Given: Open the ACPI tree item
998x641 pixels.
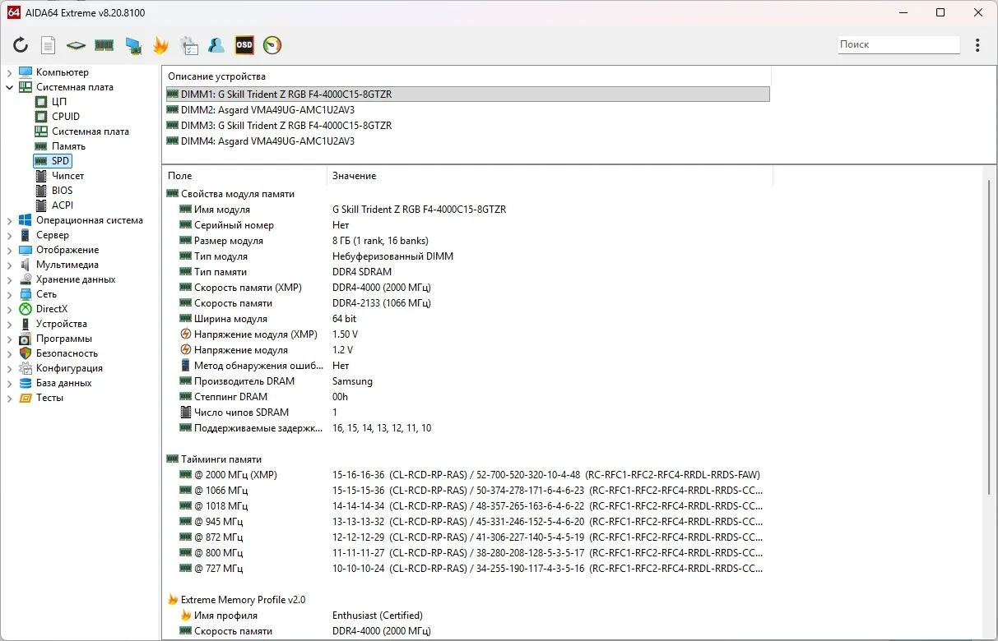Looking at the screenshot, I should coord(63,205).
